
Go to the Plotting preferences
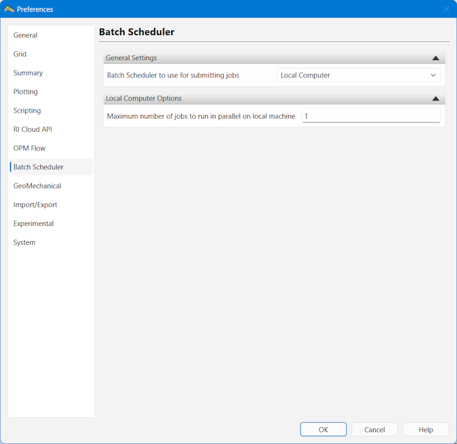point(51,91)
